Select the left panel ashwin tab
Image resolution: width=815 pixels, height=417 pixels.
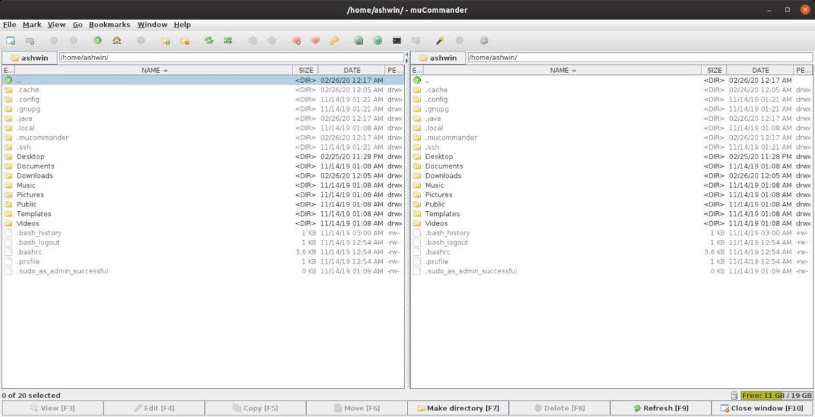click(x=29, y=58)
